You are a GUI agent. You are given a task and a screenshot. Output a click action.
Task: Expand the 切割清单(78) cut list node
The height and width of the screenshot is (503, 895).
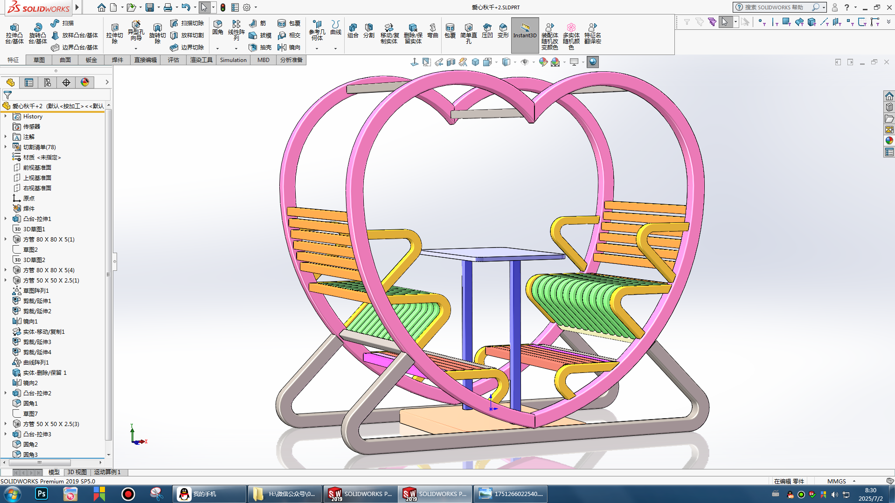pos(6,147)
